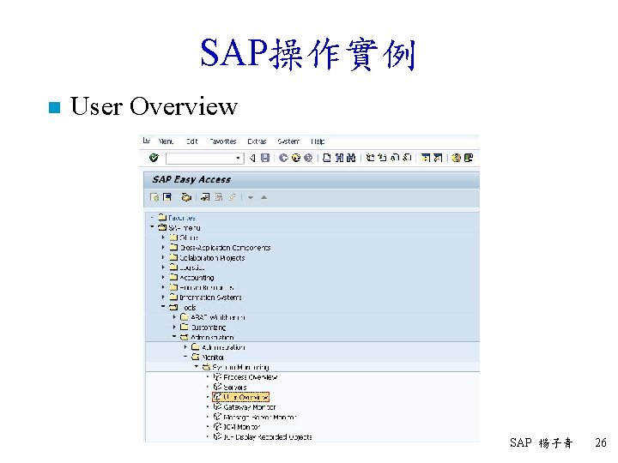Click the yellow Exit icon

(x=295, y=158)
